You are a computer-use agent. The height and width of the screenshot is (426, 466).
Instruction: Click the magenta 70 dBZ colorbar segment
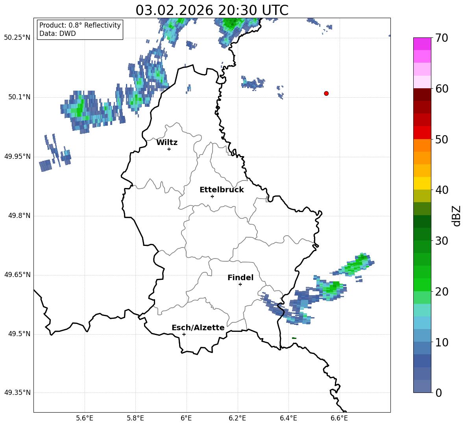[422, 44]
